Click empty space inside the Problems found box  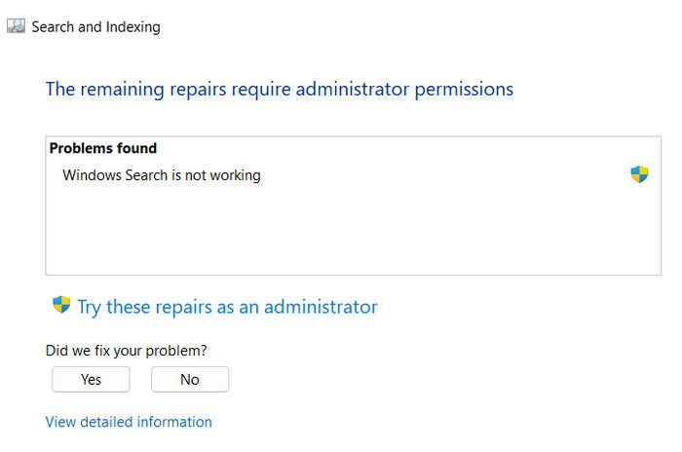pyautogui.click(x=353, y=231)
